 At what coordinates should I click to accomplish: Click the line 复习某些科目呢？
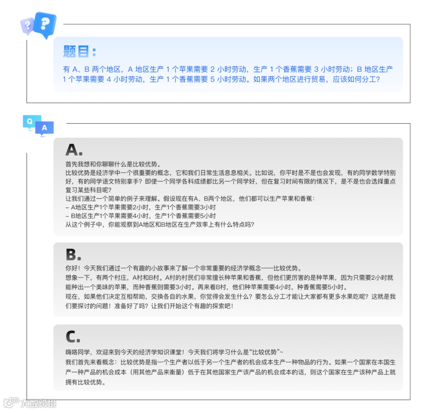pos(88,190)
